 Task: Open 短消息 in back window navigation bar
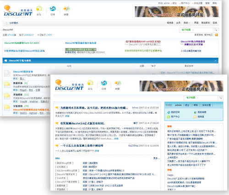click(170, 23)
